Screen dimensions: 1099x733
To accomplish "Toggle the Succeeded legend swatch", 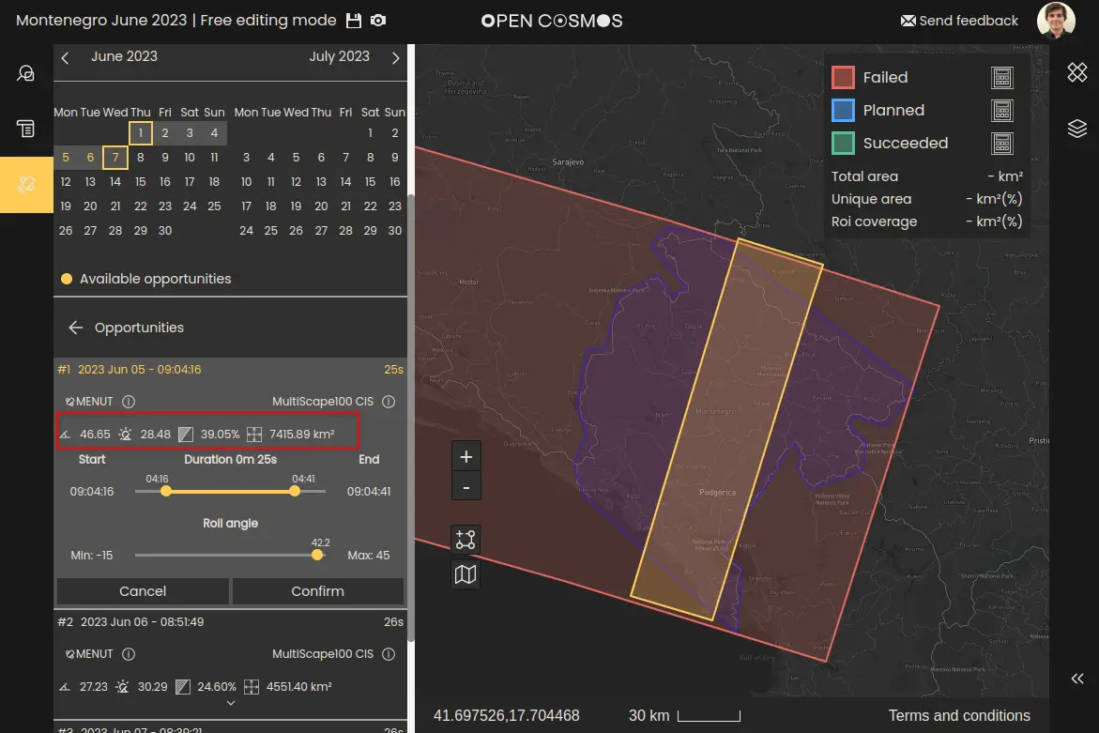I will click(x=843, y=144).
